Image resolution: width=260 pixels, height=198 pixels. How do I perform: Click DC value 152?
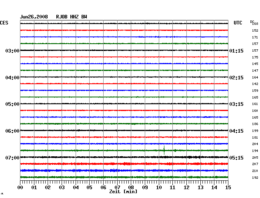[x=255, y=30]
